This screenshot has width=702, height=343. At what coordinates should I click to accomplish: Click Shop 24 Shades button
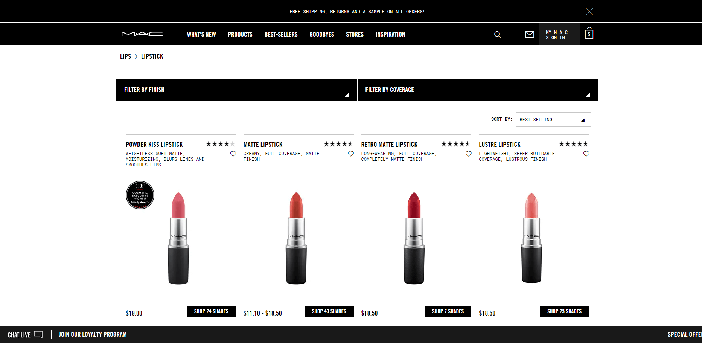[211, 311]
